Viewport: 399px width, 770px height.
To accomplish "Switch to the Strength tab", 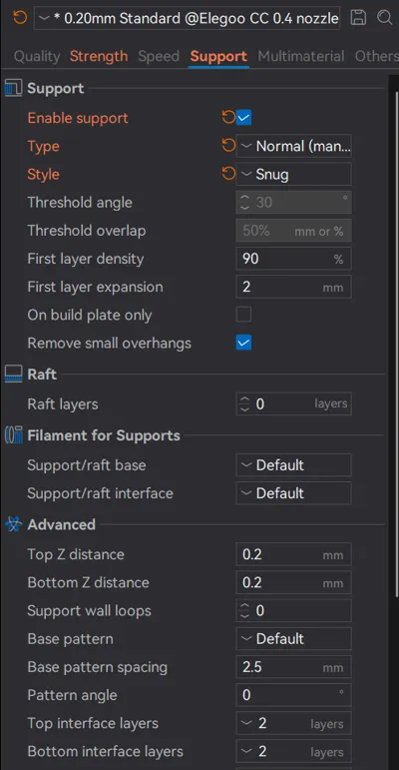I will [x=99, y=56].
